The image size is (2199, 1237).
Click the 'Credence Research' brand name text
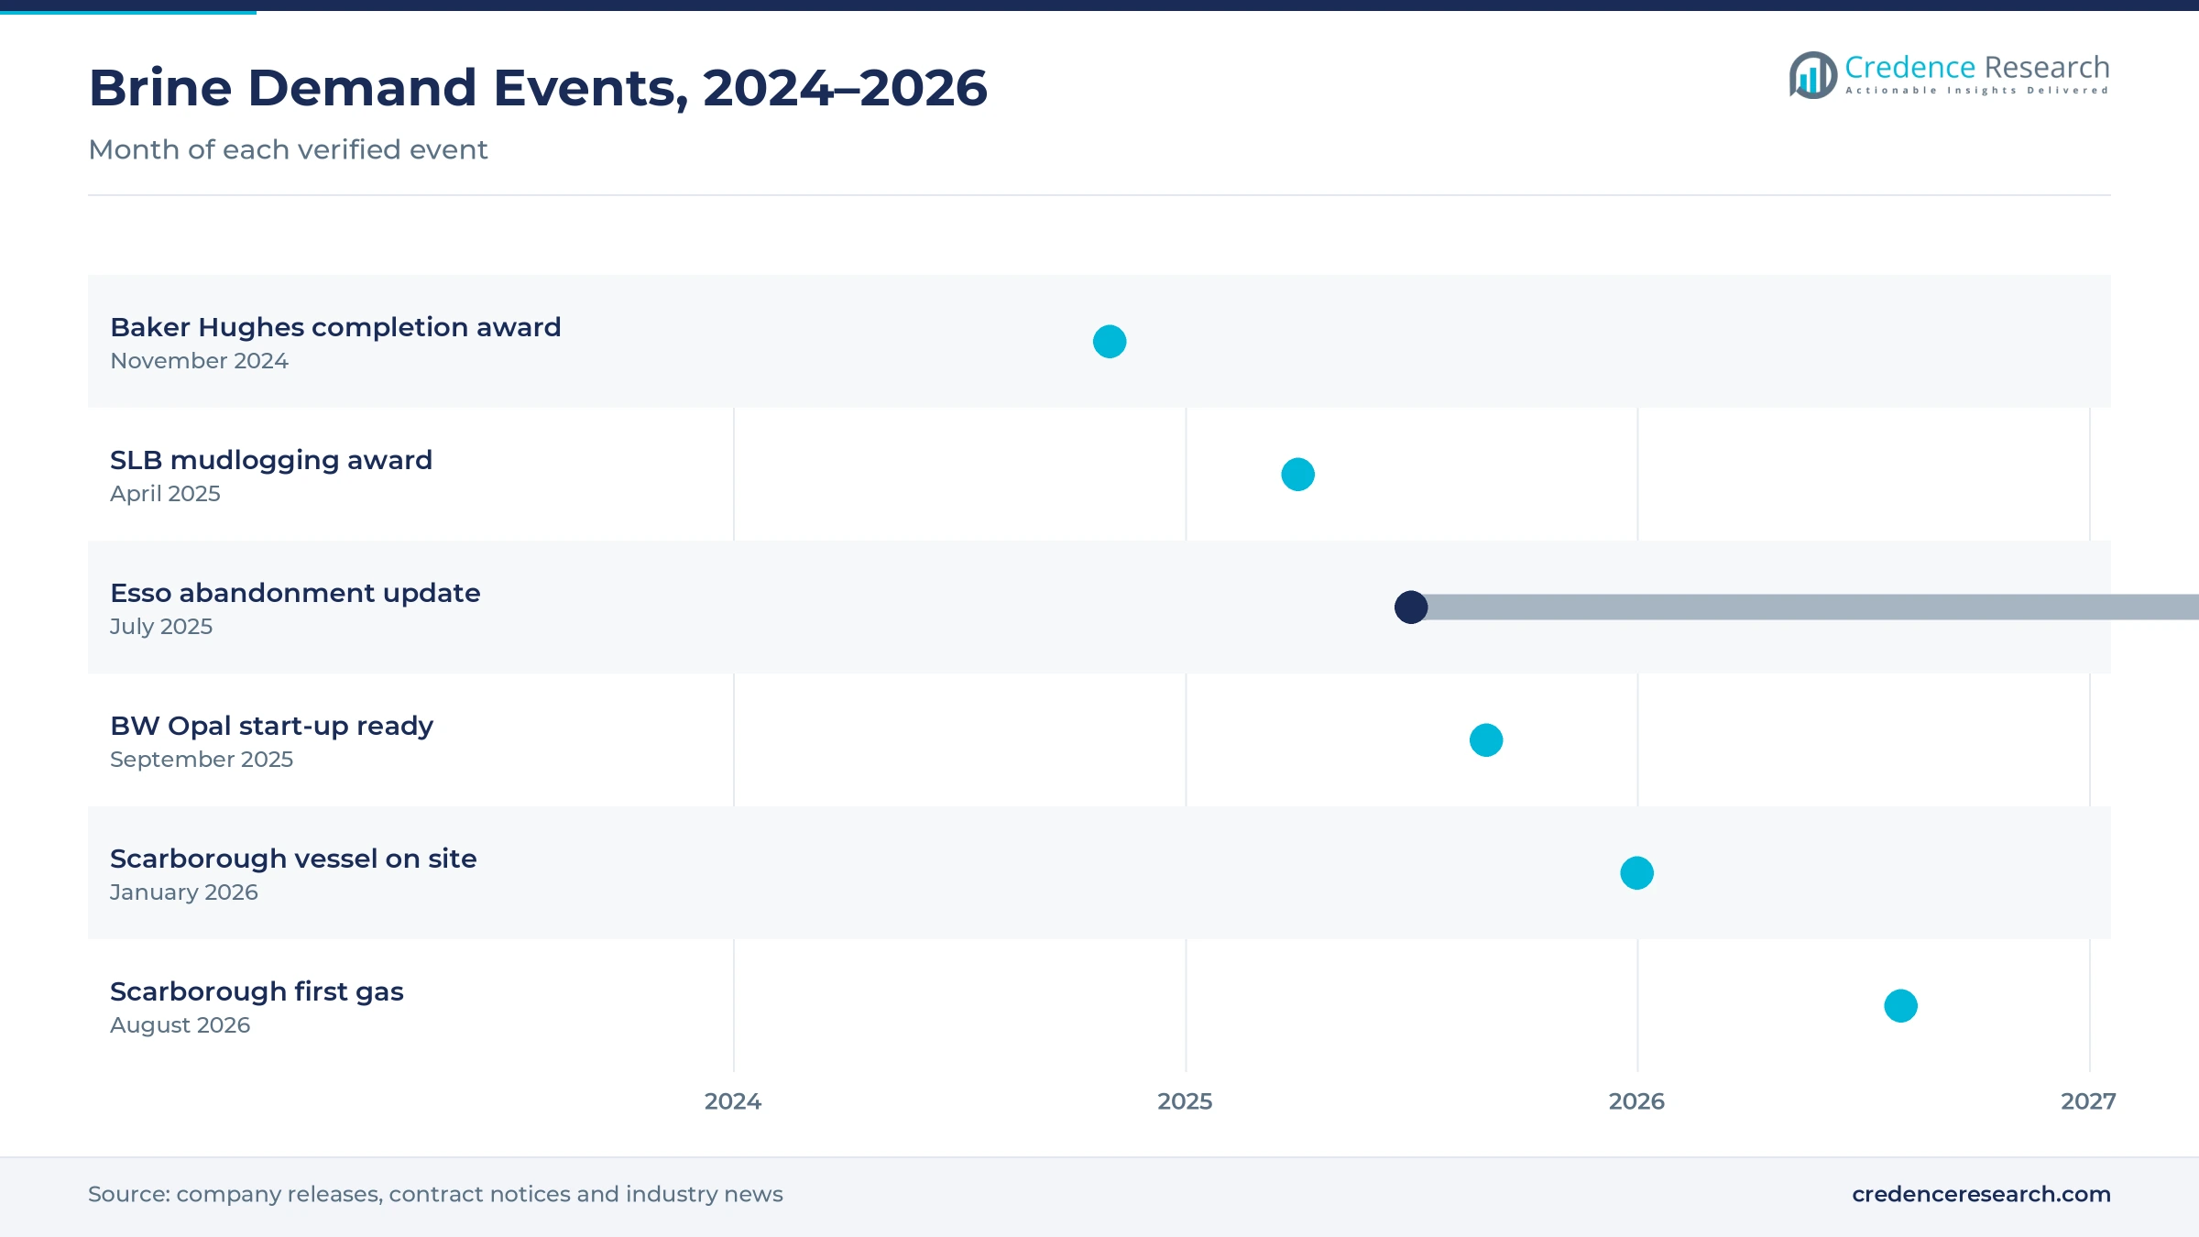pyautogui.click(x=1977, y=67)
